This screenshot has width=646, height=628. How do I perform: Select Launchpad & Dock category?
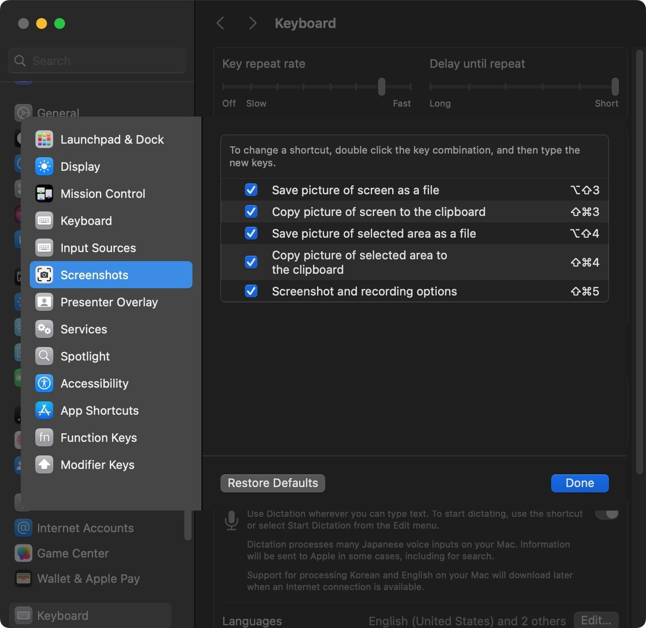[x=111, y=139]
